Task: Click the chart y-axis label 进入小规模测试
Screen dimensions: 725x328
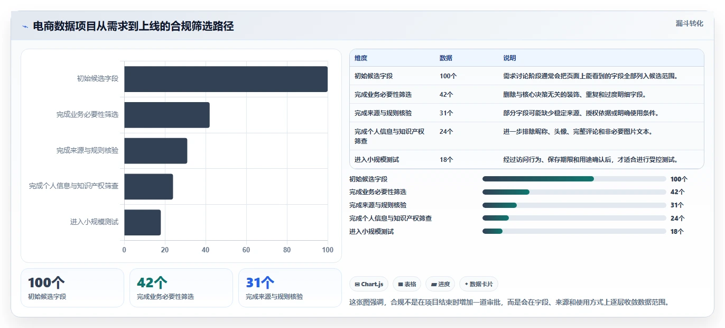Action: click(x=95, y=222)
